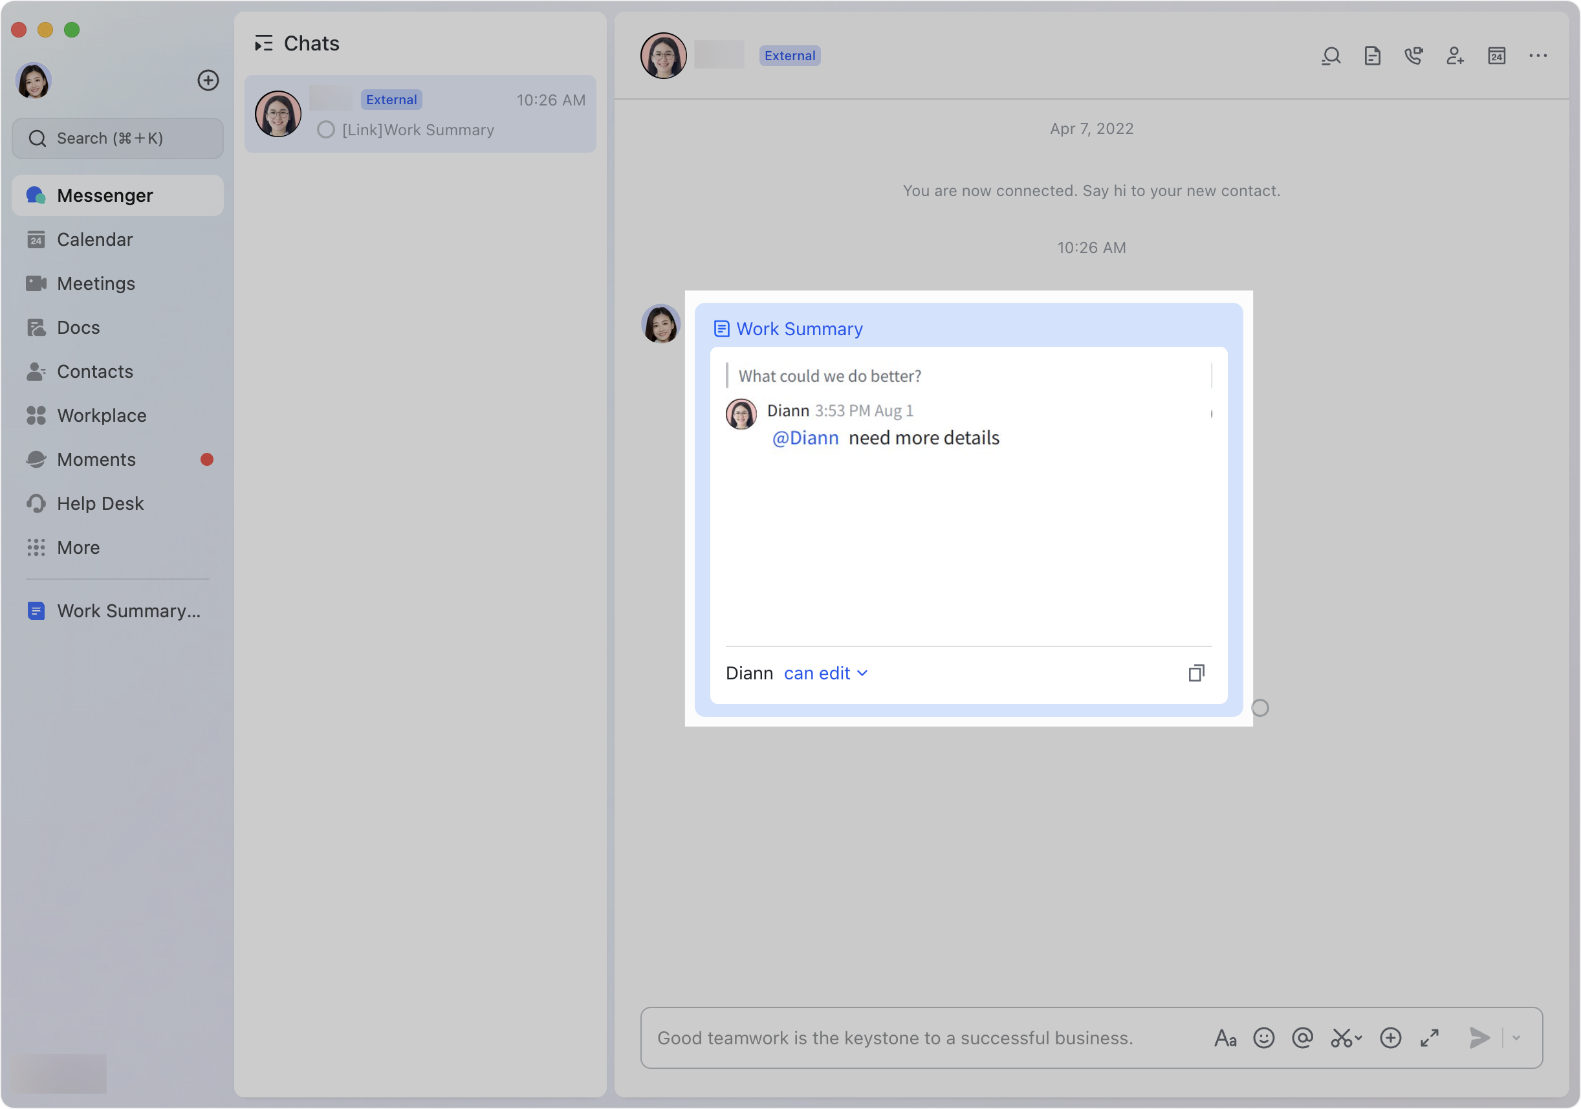
Task: Click the External tag in chat header
Action: [790, 56]
